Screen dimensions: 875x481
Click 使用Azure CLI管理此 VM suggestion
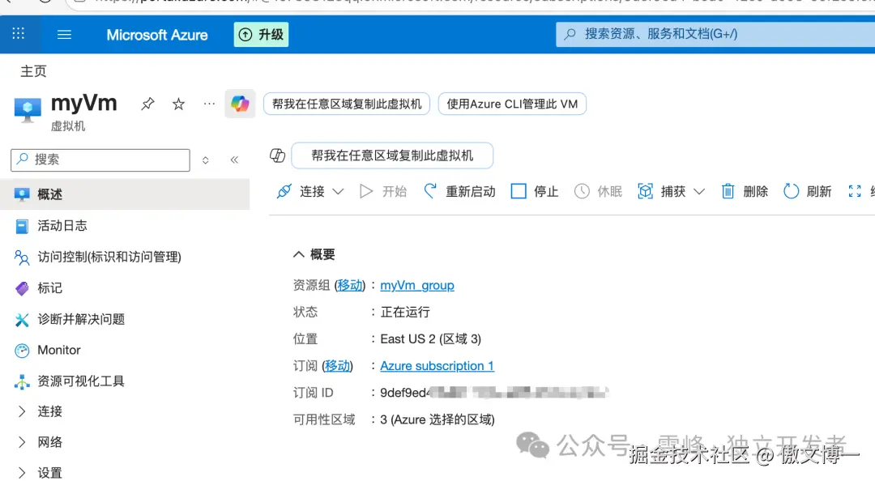[512, 104]
